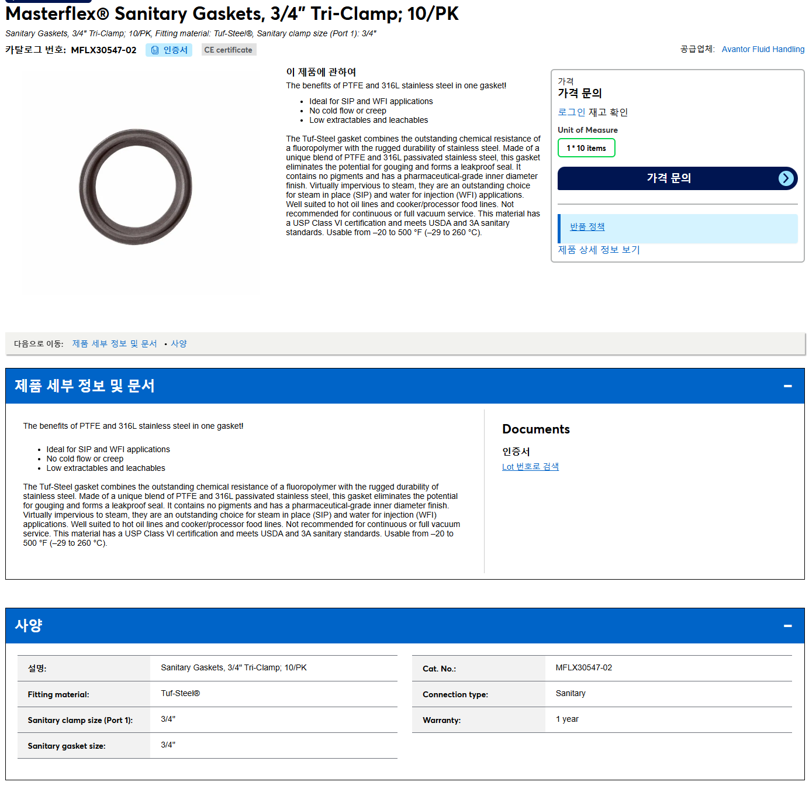Open the 인증서 certificate badge
Screen dimensions: 809x792
point(169,50)
